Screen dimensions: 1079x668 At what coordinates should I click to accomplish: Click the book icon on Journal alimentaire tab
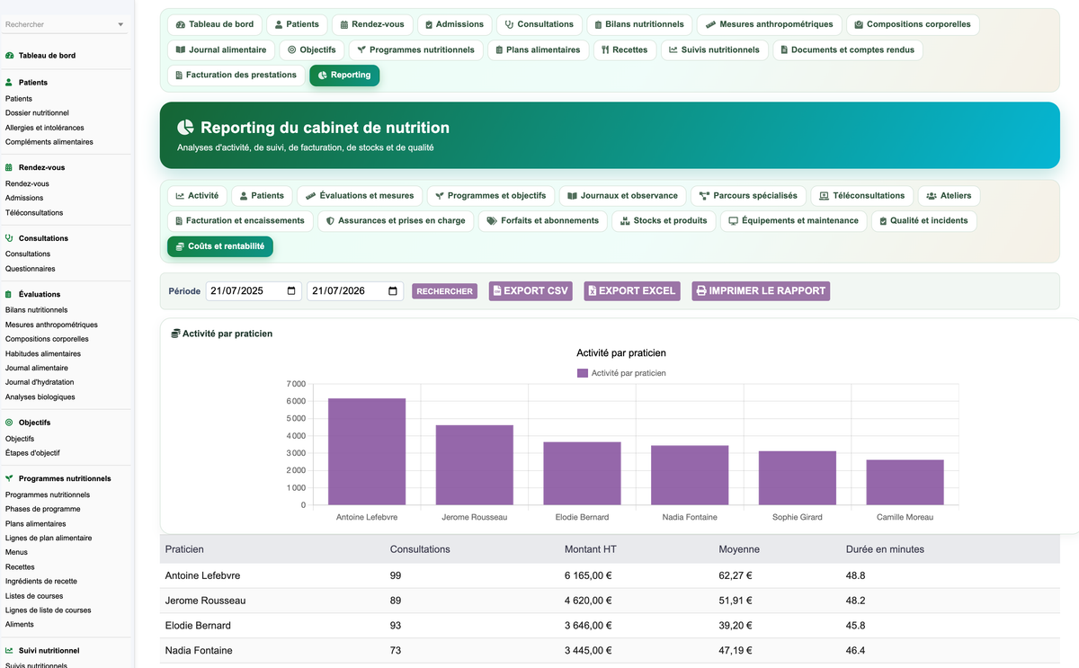tap(181, 49)
